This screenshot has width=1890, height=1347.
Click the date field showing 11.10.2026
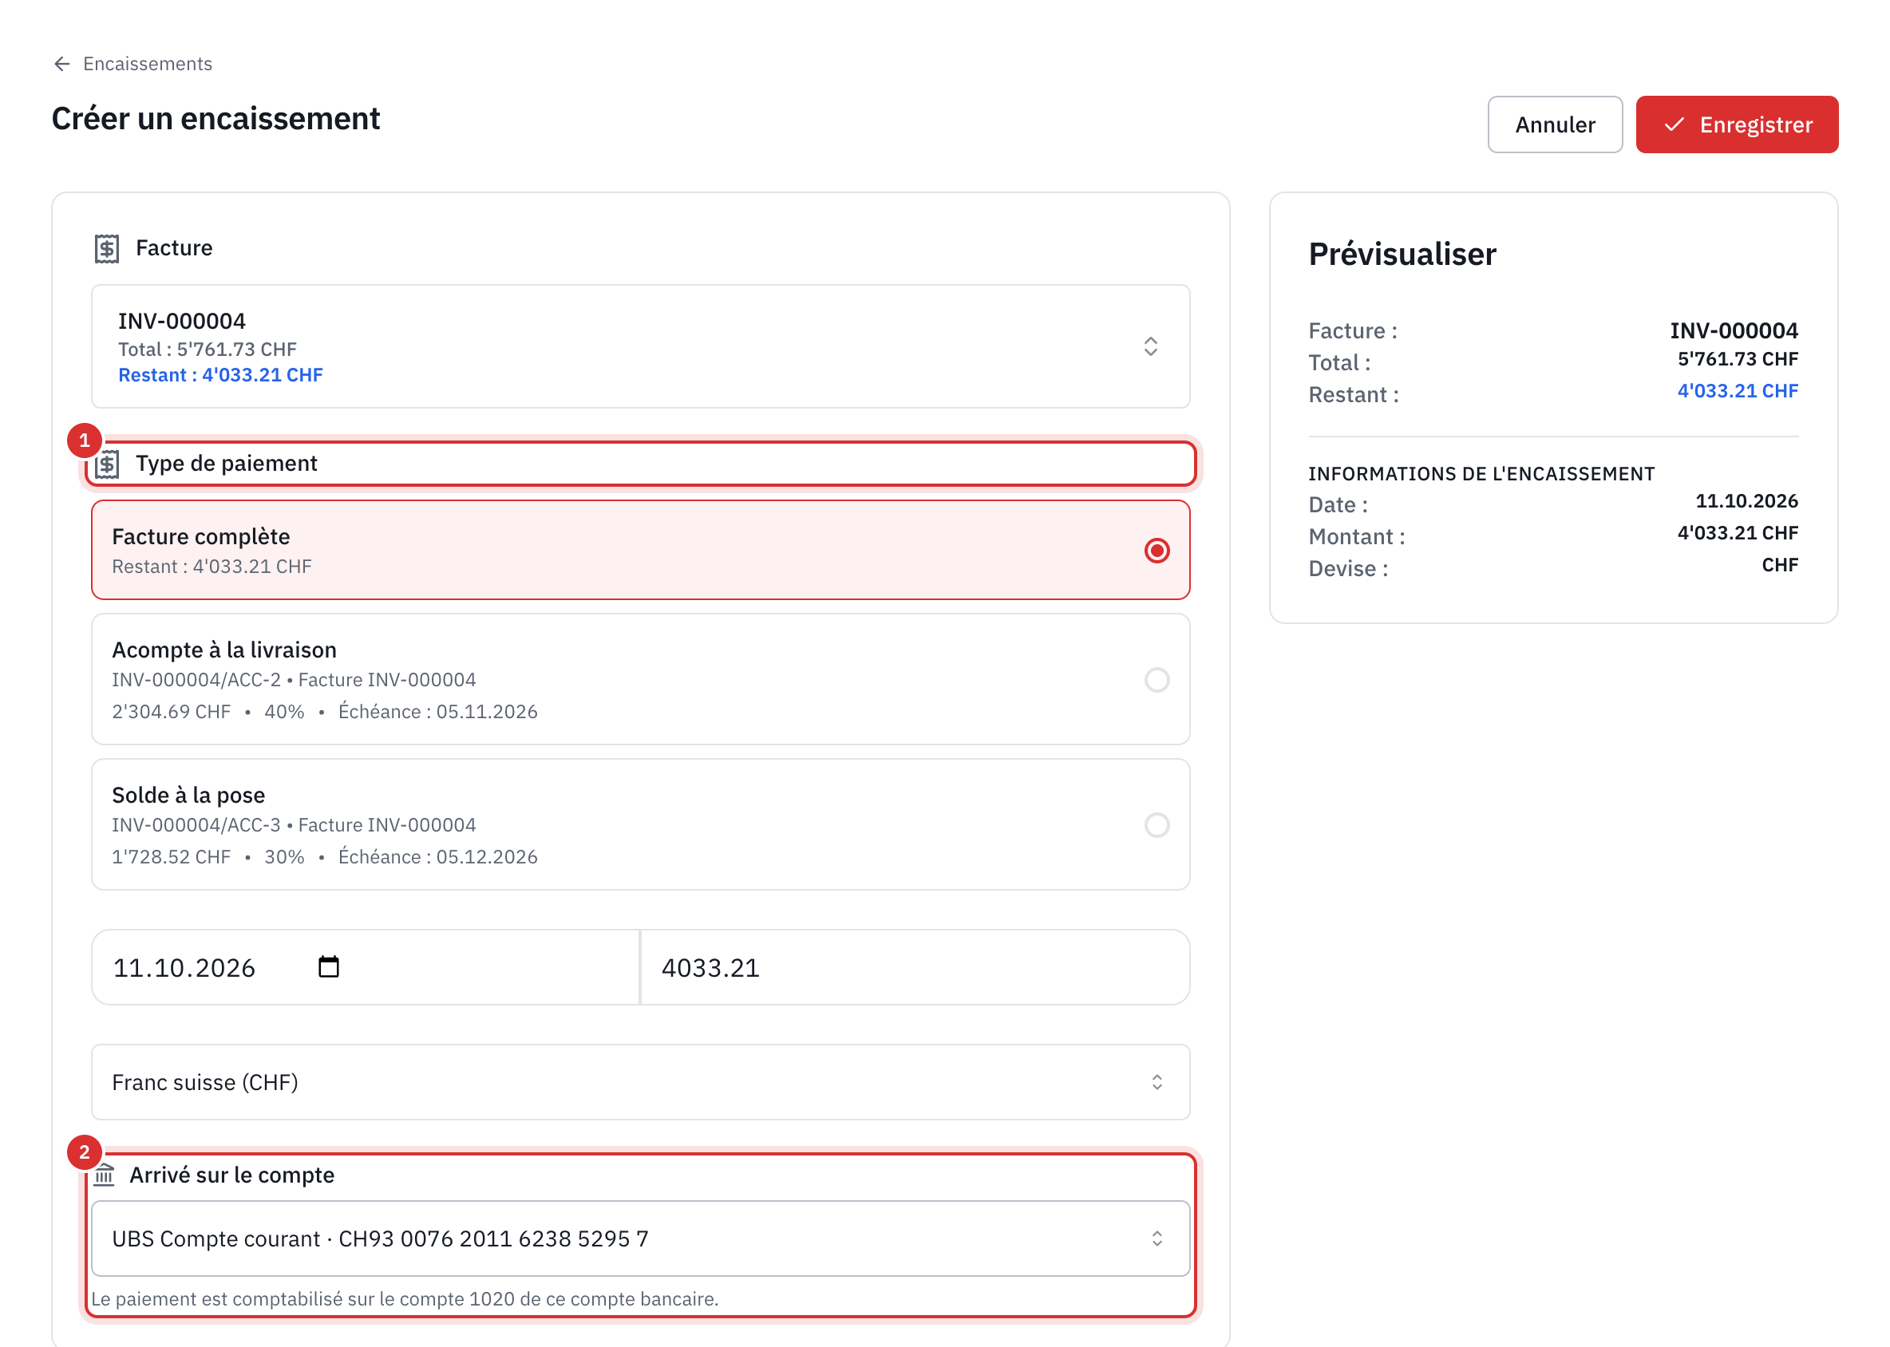[x=365, y=967]
